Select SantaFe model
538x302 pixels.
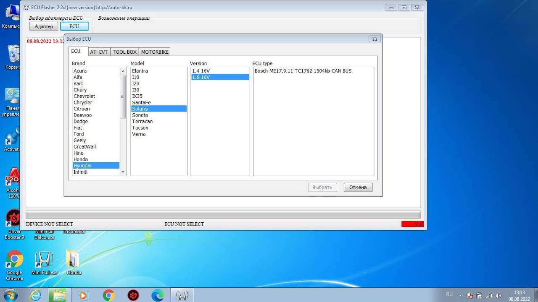coord(159,102)
